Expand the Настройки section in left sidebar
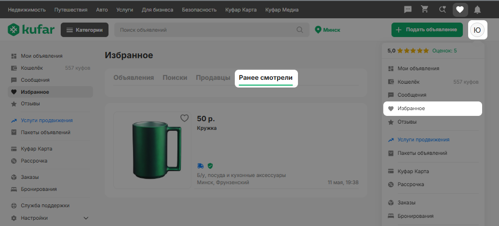The width and height of the screenshot is (499, 226). (x=86, y=218)
